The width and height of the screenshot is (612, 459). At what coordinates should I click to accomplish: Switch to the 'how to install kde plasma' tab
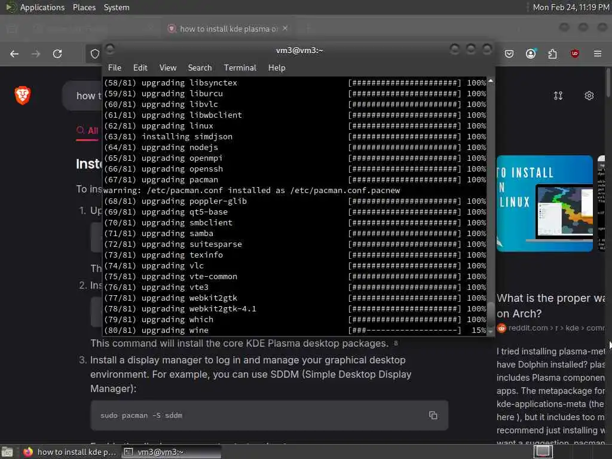(228, 29)
